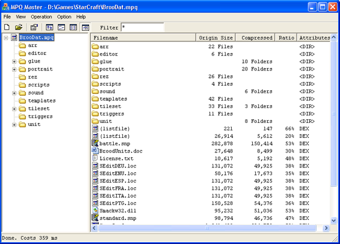Select the (listfile) row sized 26,914

211,136
